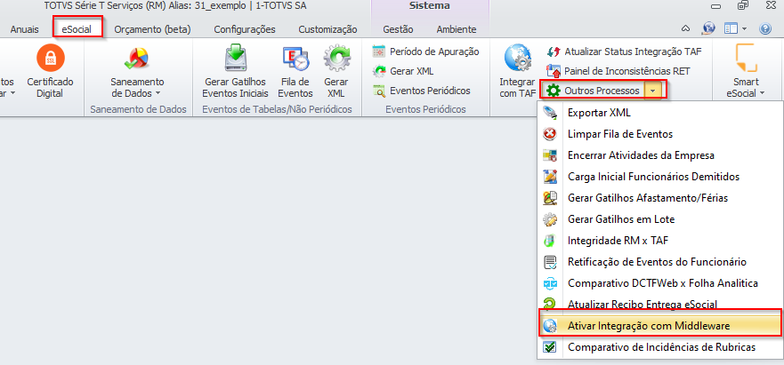784x365 pixels.
Task: Click the Ativar Integração com Middleware globe icon
Action: coord(550,326)
